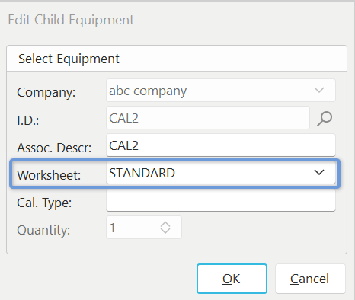Click the Edit Child Equipment title
Screen dimensions: 355x300
click(x=71, y=20)
